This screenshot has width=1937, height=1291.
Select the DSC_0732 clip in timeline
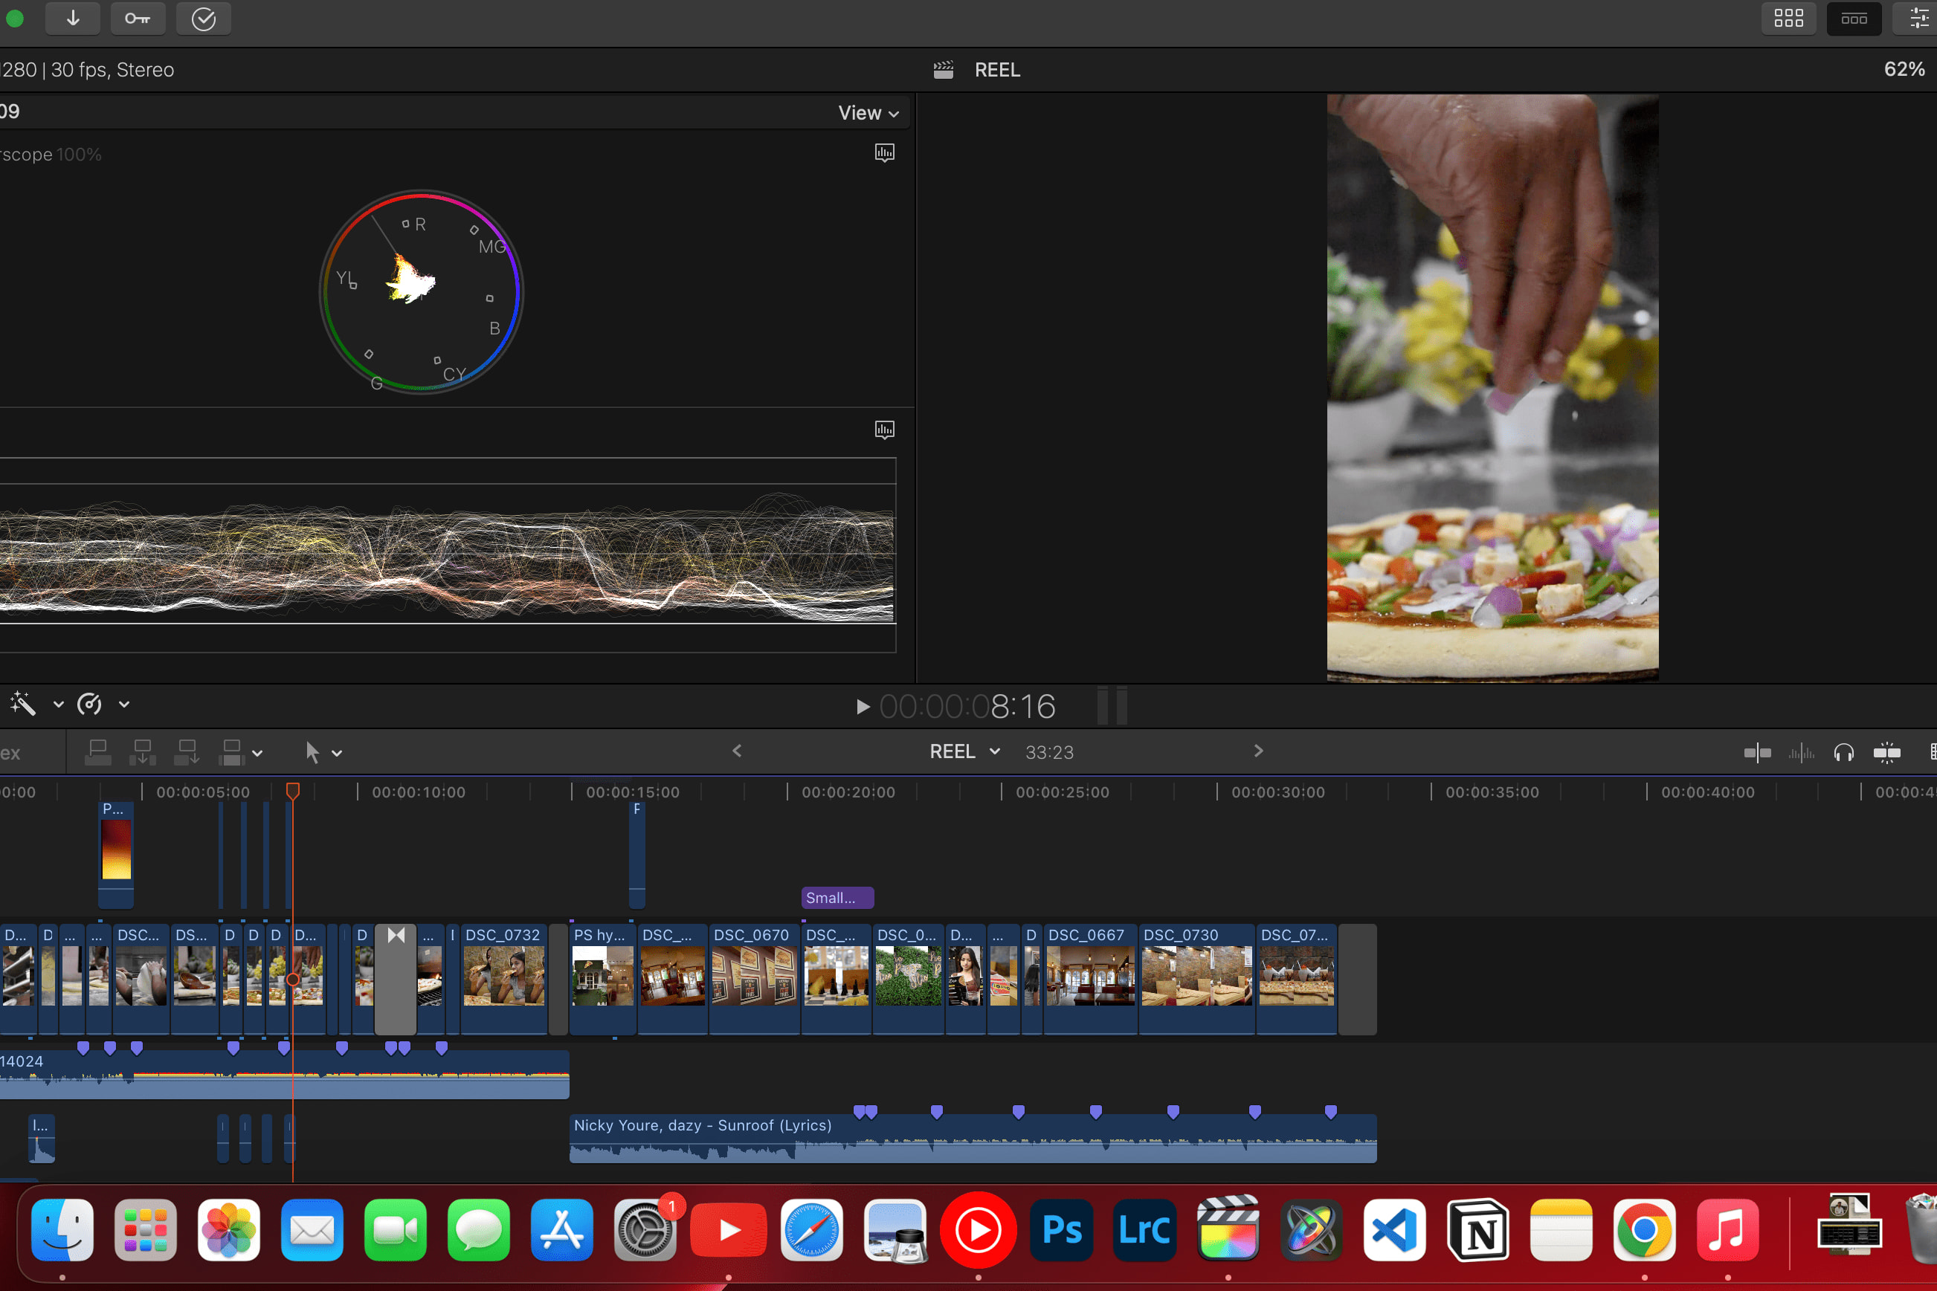[503, 977]
